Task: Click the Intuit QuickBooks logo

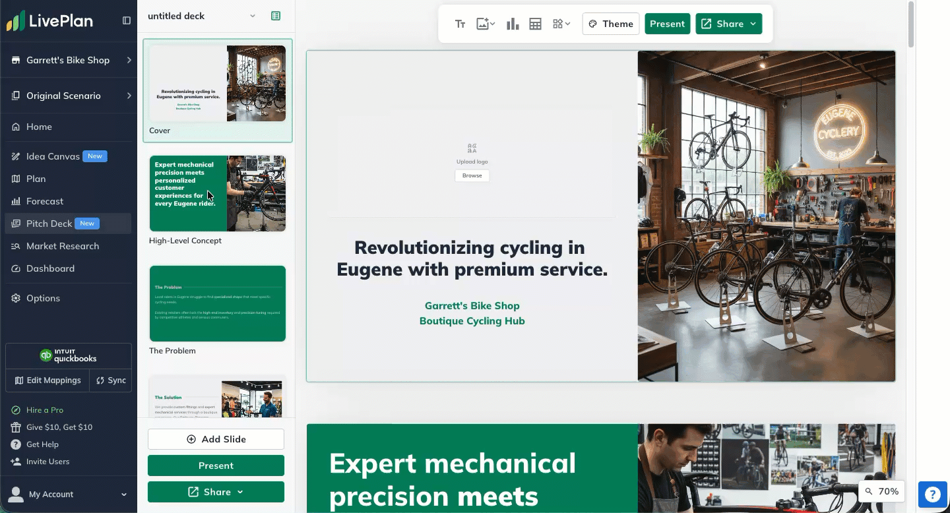Action: click(x=69, y=356)
